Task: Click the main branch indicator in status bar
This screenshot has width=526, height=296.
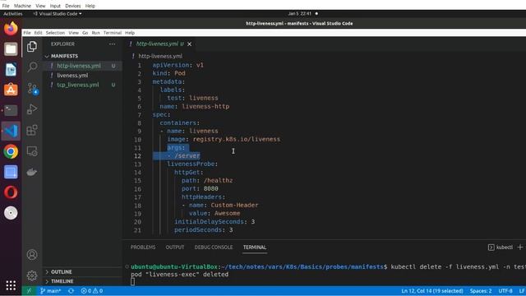Action: 50,291
